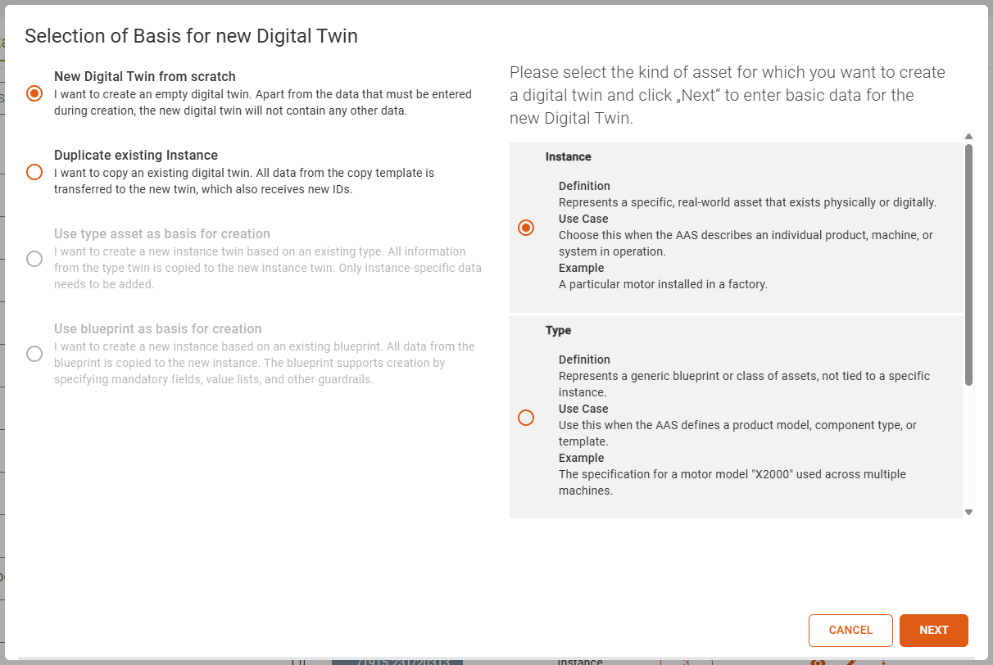Click the "Use blueprint as basis for creation" title

tap(157, 328)
